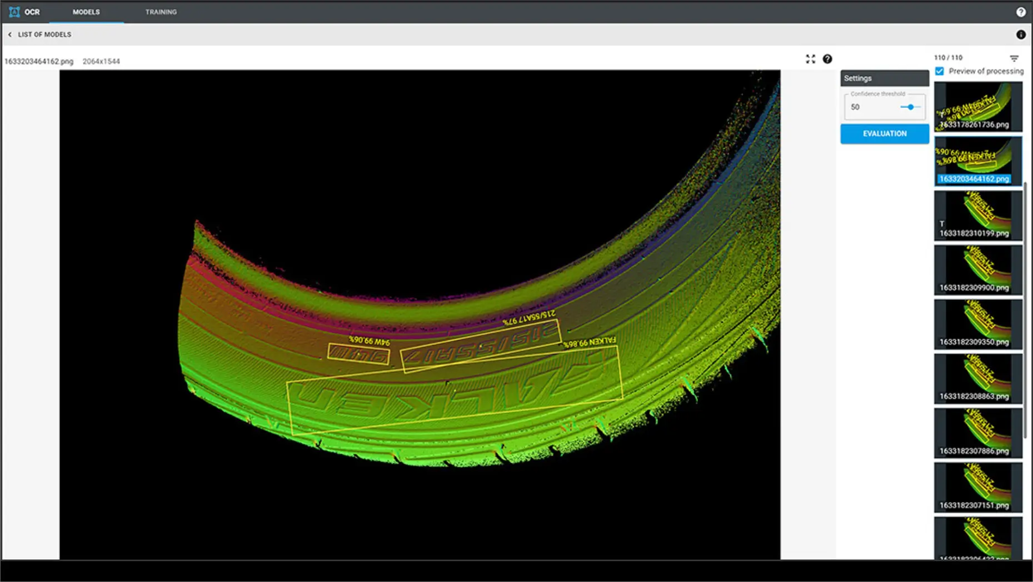Image resolution: width=1033 pixels, height=582 pixels.
Task: Go back using the List of Models arrow
Action: coord(9,34)
